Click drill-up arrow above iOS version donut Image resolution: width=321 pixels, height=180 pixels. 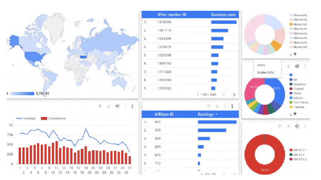coord(280,126)
